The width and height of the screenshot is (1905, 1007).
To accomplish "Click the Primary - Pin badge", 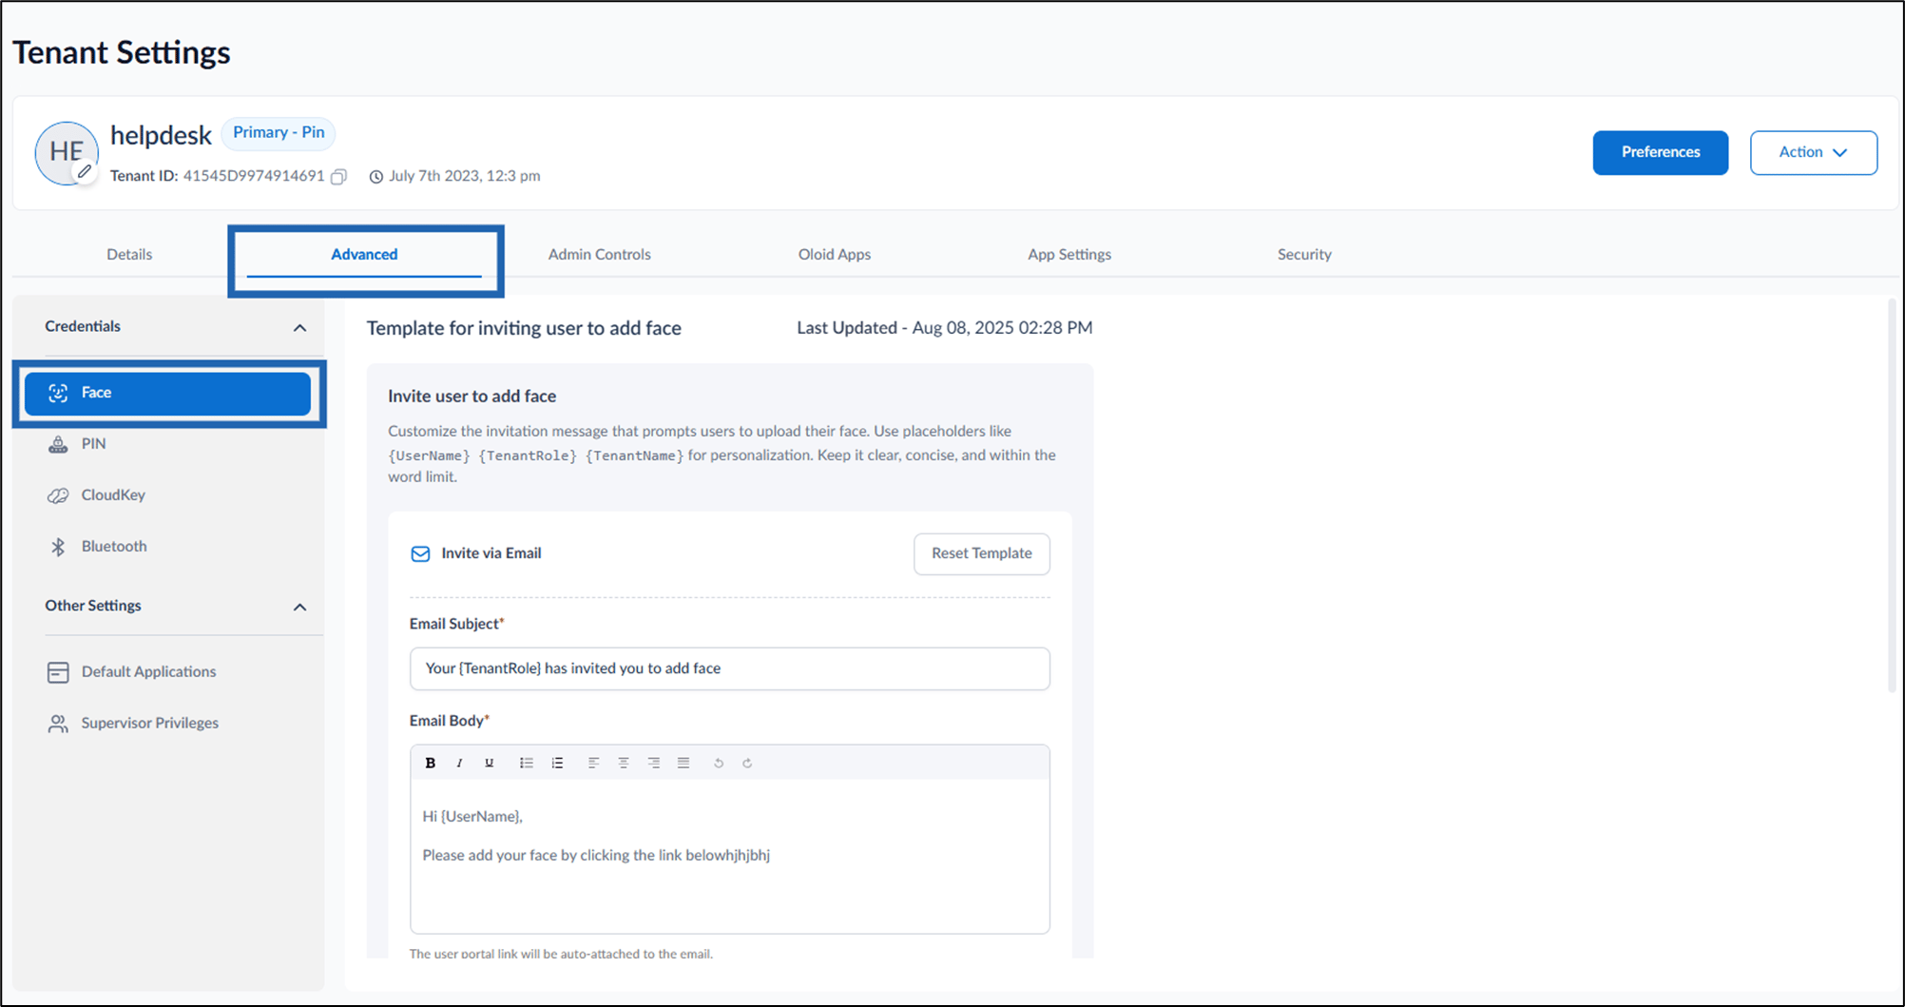I will point(279,133).
